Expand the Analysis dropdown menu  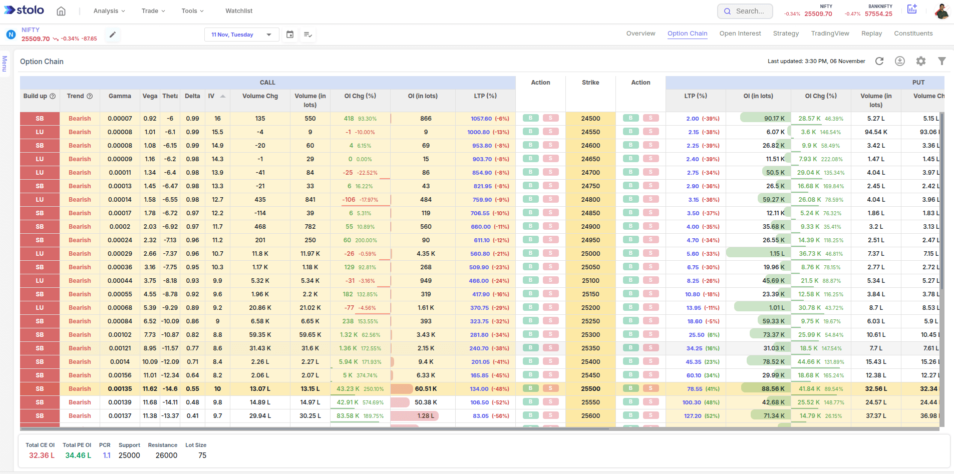[x=109, y=11]
